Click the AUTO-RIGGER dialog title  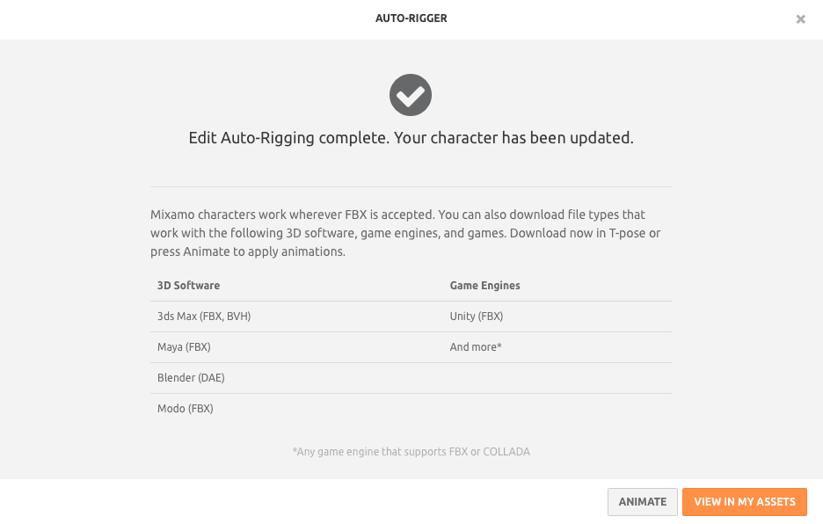tap(411, 18)
